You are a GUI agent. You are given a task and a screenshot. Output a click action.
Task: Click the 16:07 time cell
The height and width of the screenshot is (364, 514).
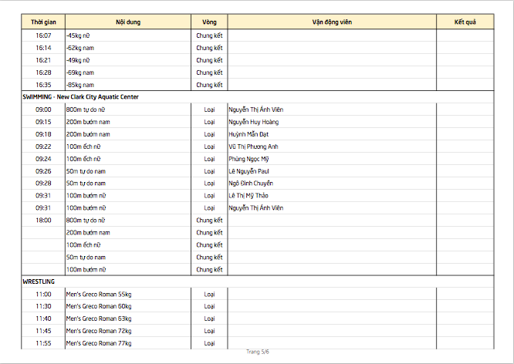[x=43, y=35]
